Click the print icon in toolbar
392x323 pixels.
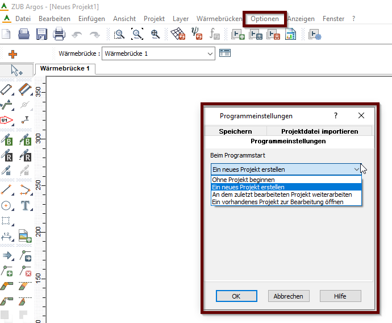tap(59, 35)
